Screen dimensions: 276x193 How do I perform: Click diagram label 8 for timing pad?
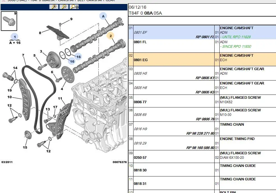[40, 33]
